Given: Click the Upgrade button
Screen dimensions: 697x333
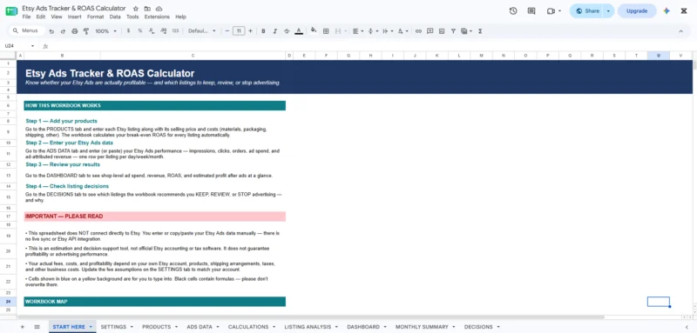Looking at the screenshot, I should tap(637, 11).
